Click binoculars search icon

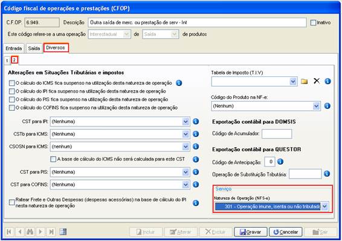[30, 231]
